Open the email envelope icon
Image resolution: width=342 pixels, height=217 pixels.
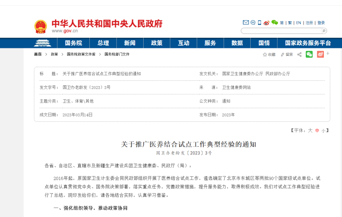[246, 23]
